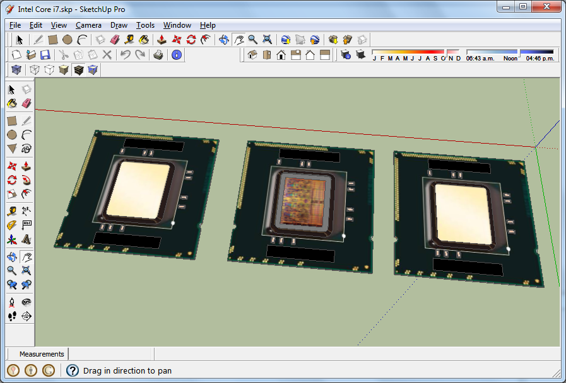Toggle Google Earth terrain

pyautogui.click(x=300, y=40)
